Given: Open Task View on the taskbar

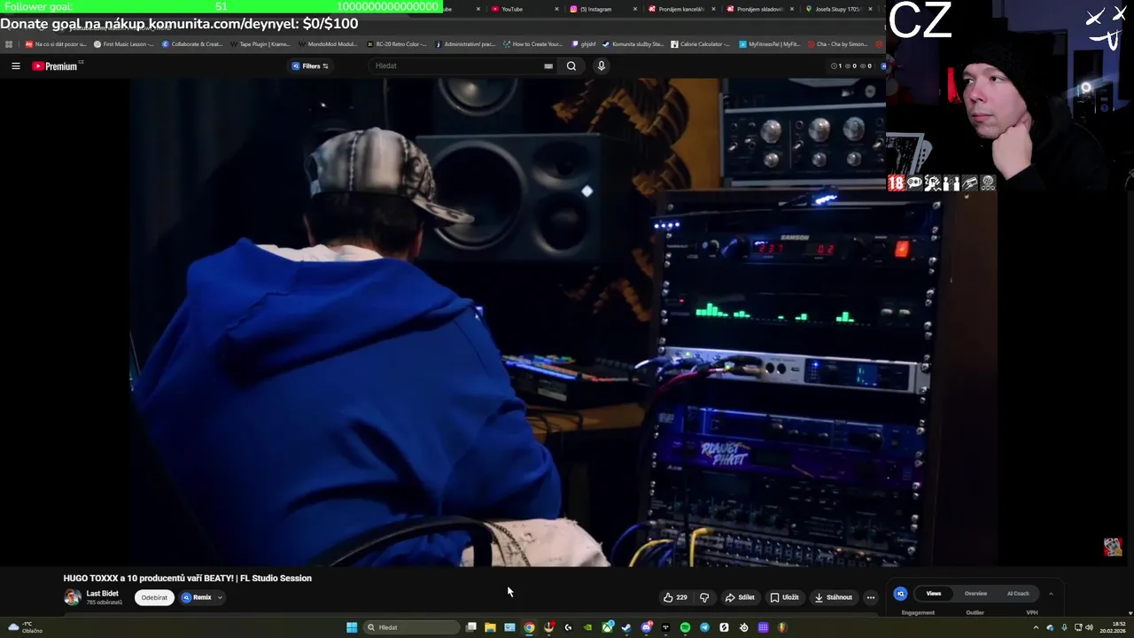Looking at the screenshot, I should (x=471, y=627).
